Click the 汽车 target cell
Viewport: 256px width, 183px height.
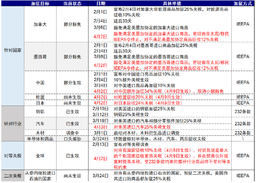[40, 124]
